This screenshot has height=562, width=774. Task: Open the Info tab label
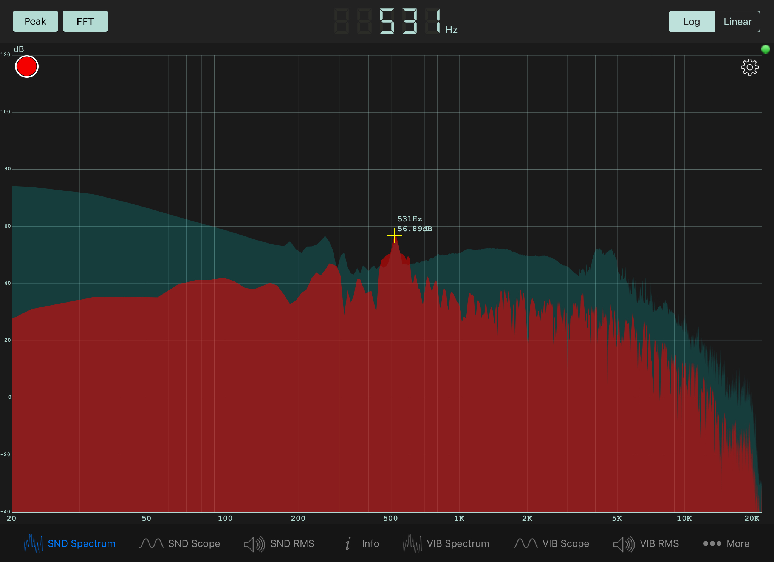[x=370, y=543]
